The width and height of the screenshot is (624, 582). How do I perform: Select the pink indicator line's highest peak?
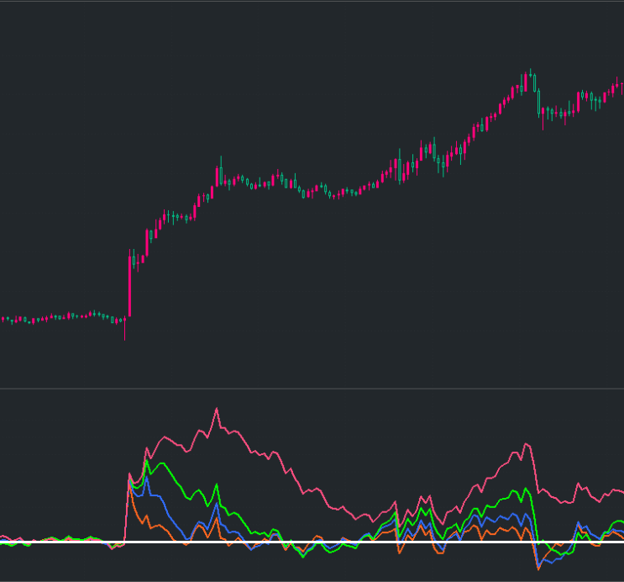[x=217, y=409]
